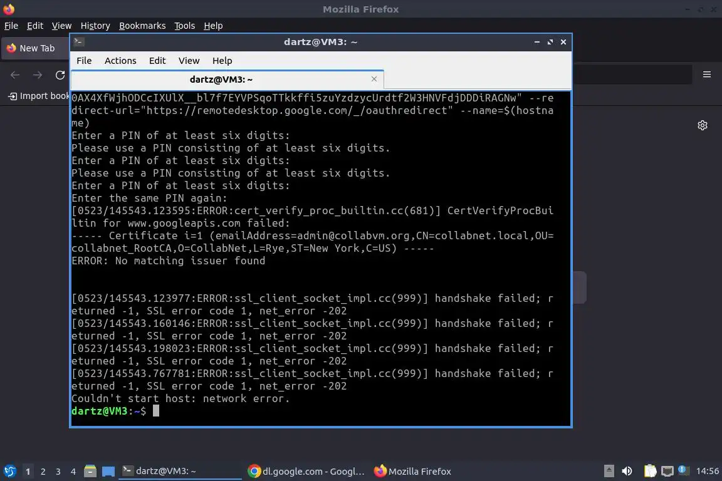Open the file manager from the panel
Screen dimensions: 722x481
[90, 471]
